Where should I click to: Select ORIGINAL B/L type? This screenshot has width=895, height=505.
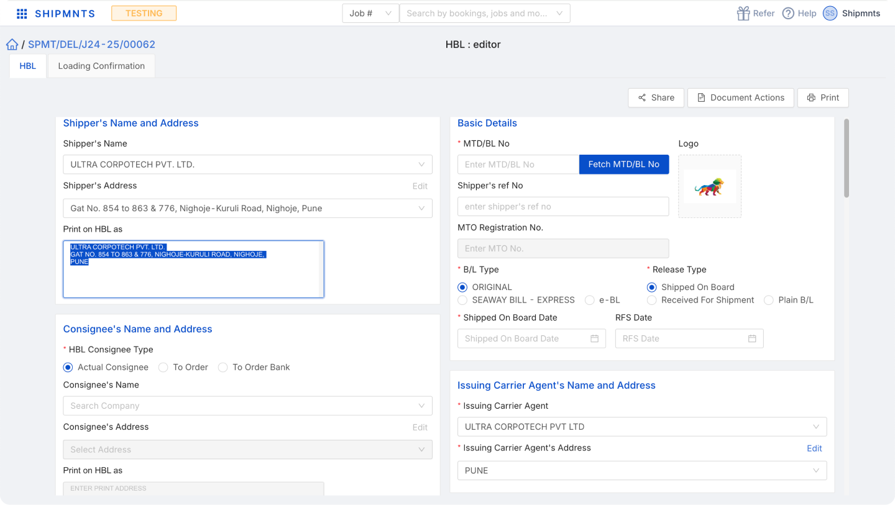(x=462, y=288)
